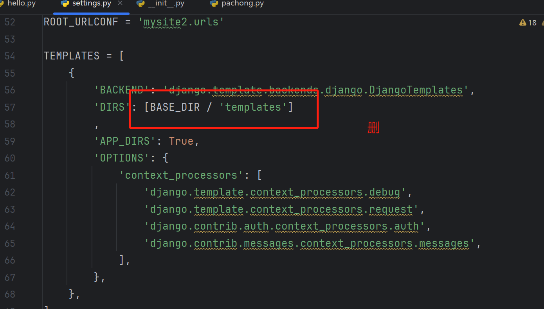The height and width of the screenshot is (309, 544).
Task: Open the pachong.py editor tab
Action: pyautogui.click(x=237, y=4)
